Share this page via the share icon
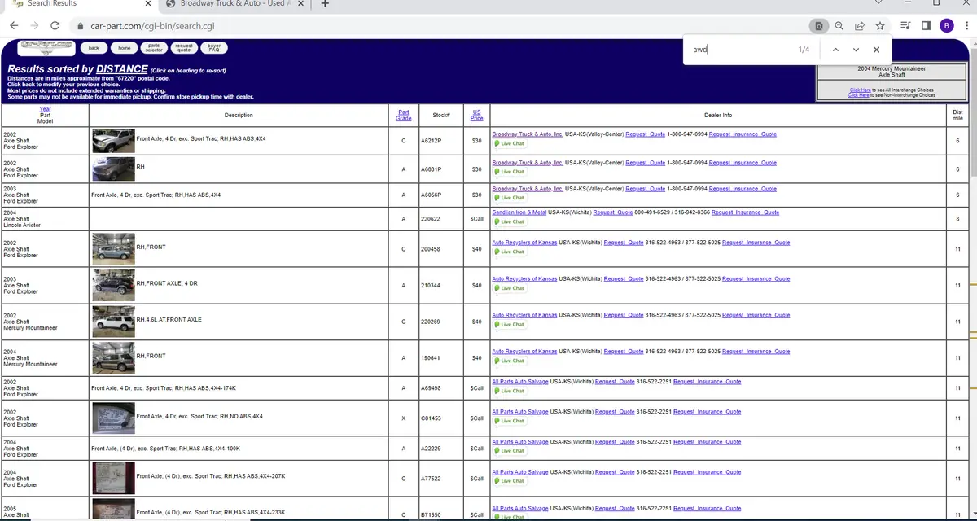This screenshot has width=977, height=521. [860, 26]
